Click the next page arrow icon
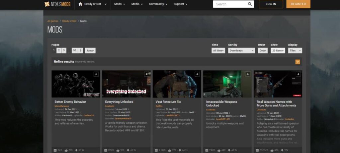Image resolution: width=340 pixels, height=153 pixels. tap(81, 51)
